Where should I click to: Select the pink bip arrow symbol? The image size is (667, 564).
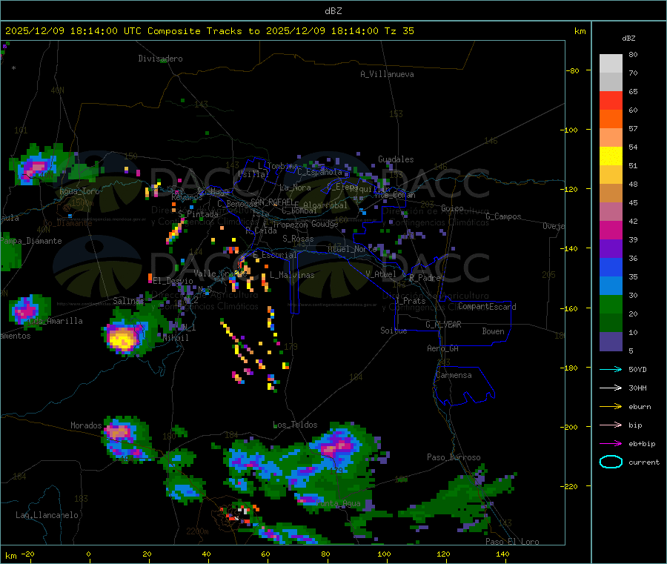(611, 425)
